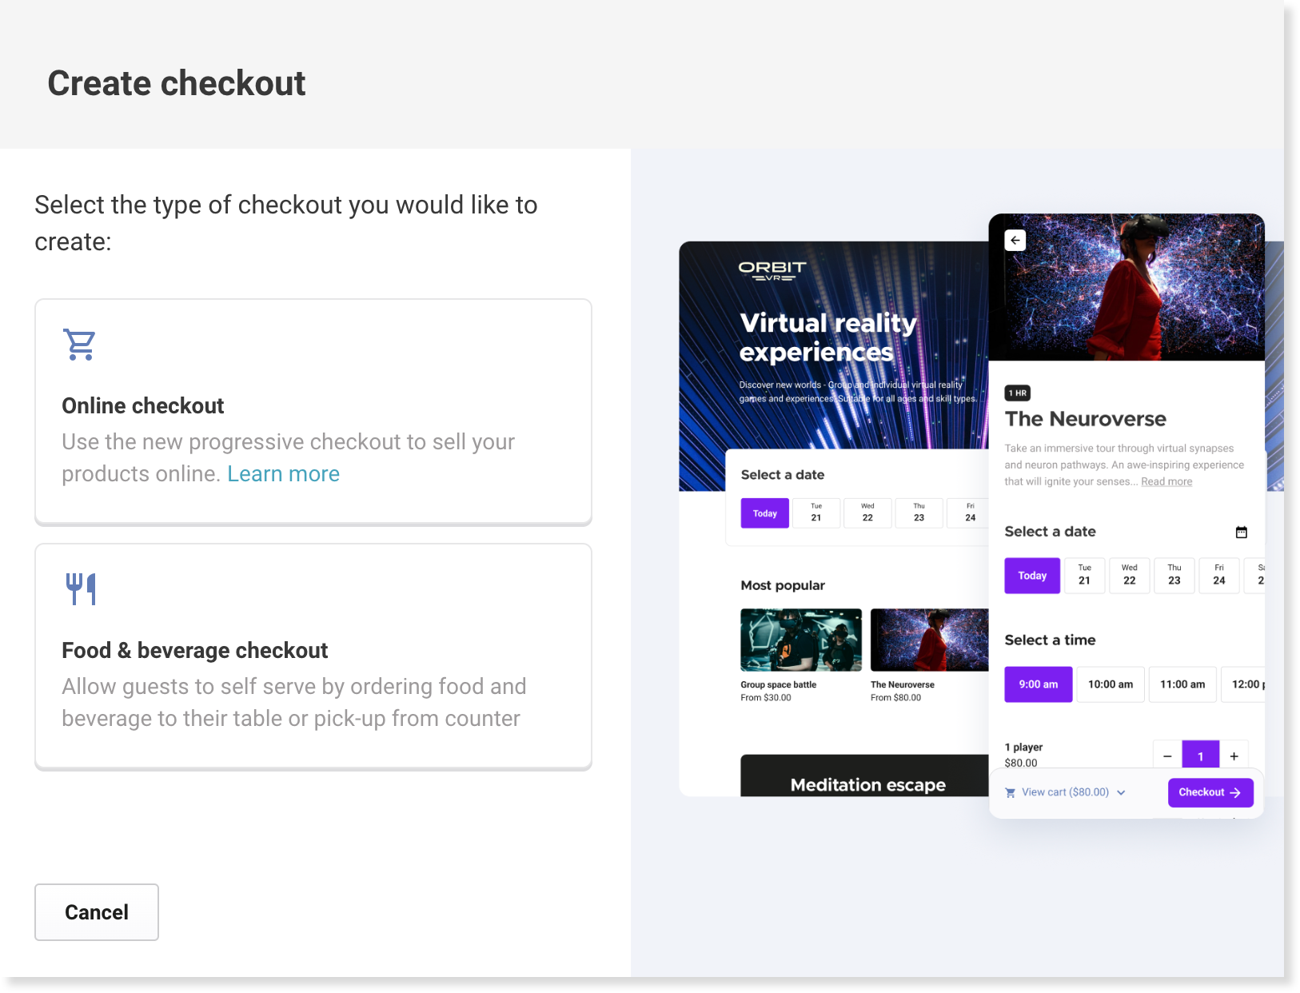Click the shopping cart icon on Online checkout

pyautogui.click(x=80, y=345)
